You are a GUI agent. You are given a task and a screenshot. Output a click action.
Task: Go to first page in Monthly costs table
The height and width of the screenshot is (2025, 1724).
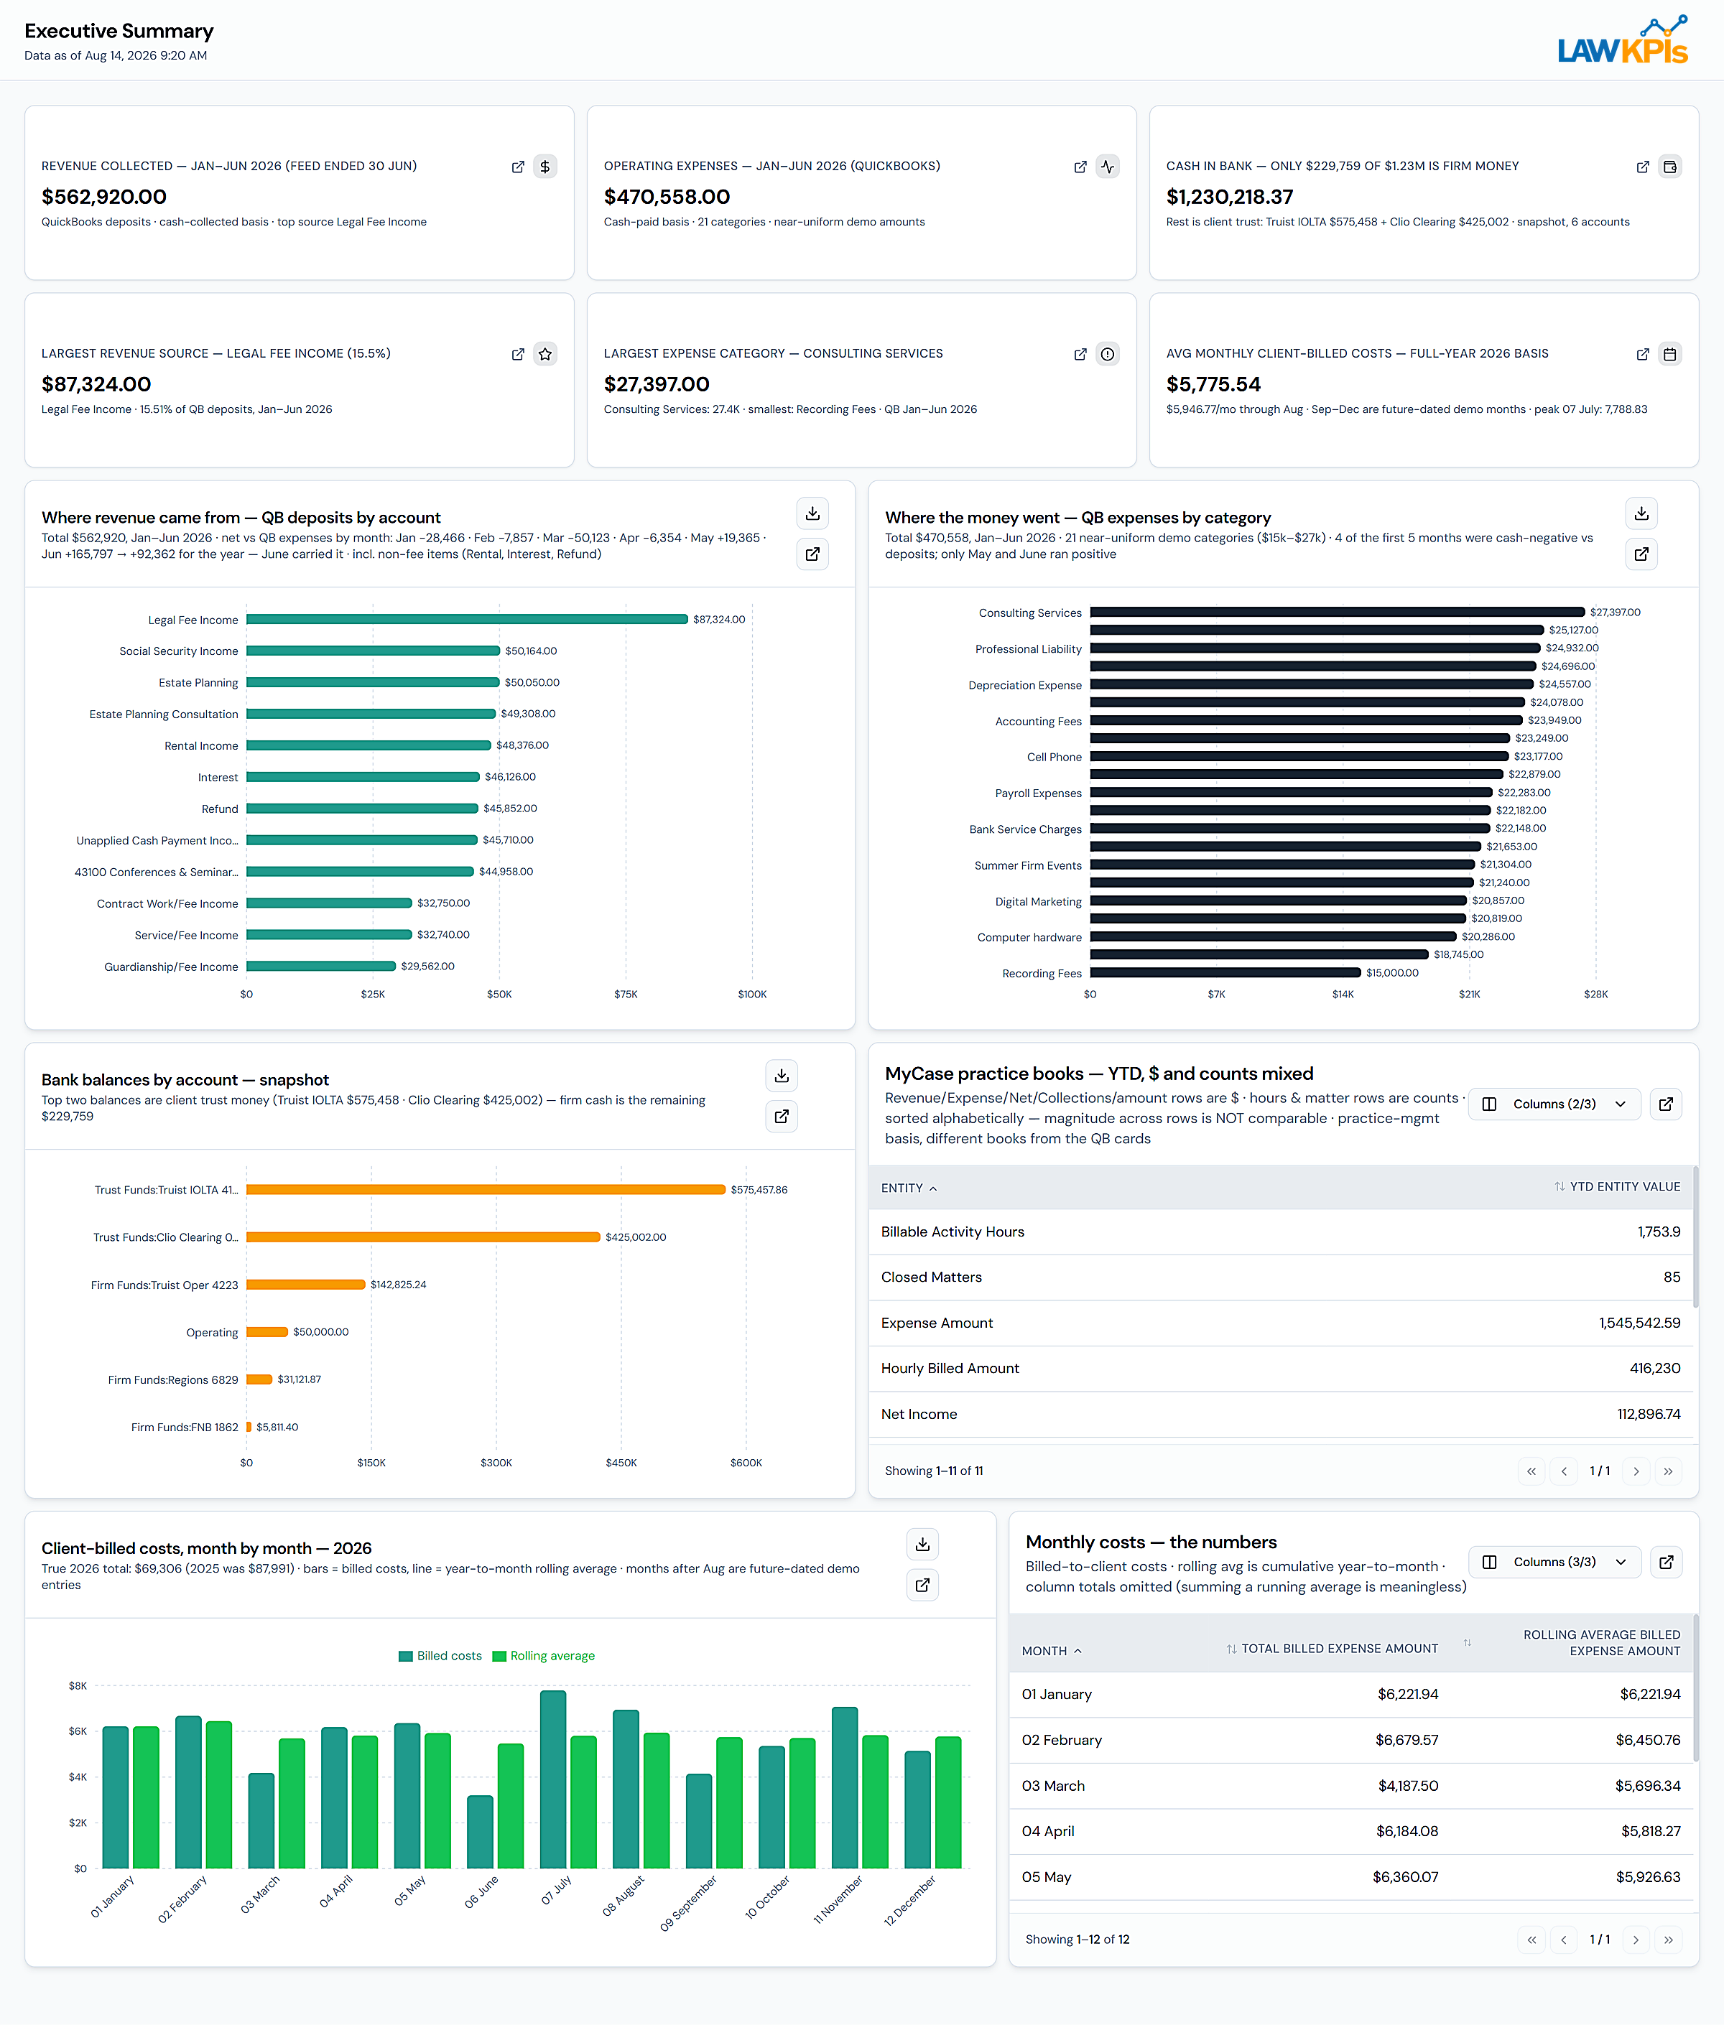(1531, 1940)
